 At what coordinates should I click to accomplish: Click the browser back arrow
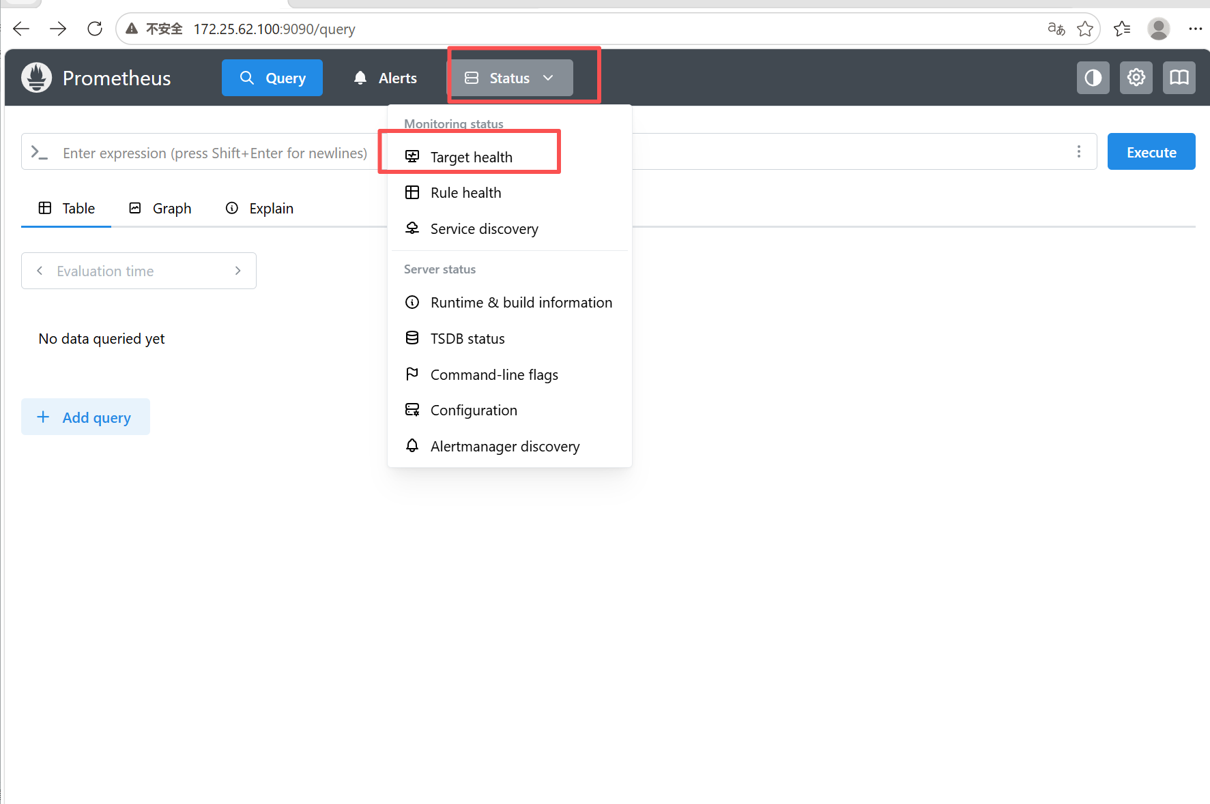pyautogui.click(x=21, y=29)
